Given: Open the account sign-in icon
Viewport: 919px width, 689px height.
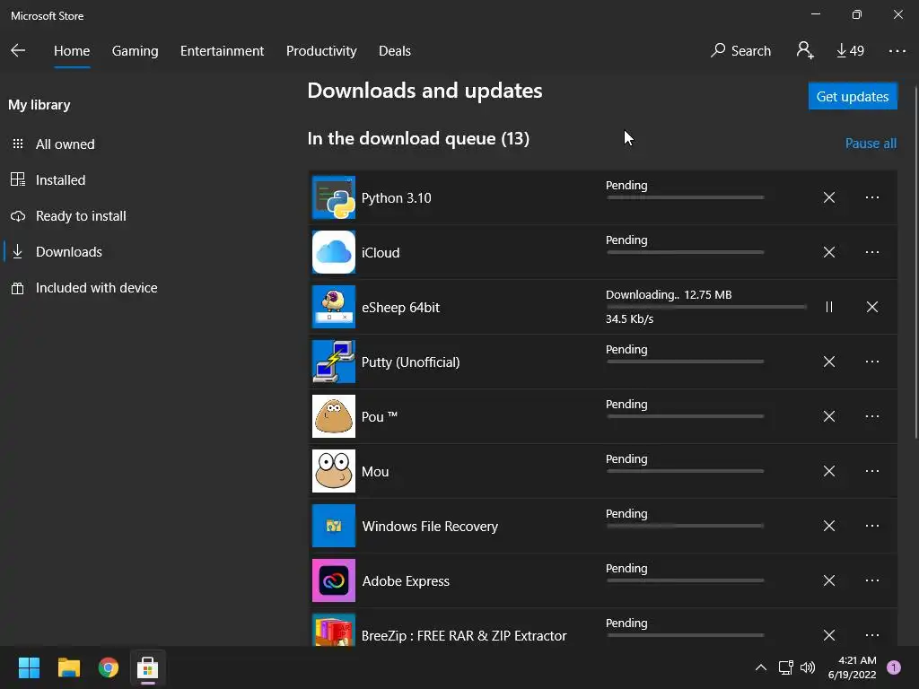Looking at the screenshot, I should [805, 50].
